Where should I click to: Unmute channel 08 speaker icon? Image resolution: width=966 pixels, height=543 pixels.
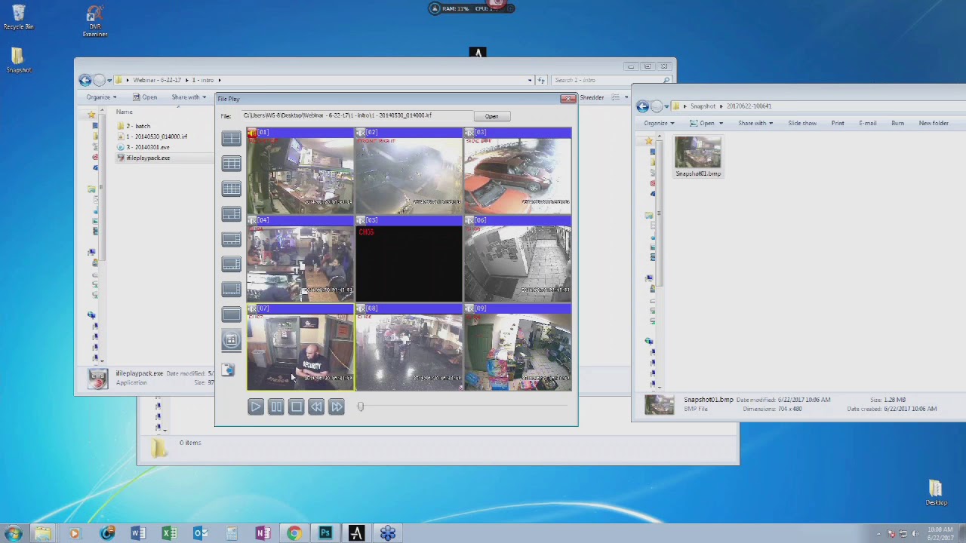(361, 308)
